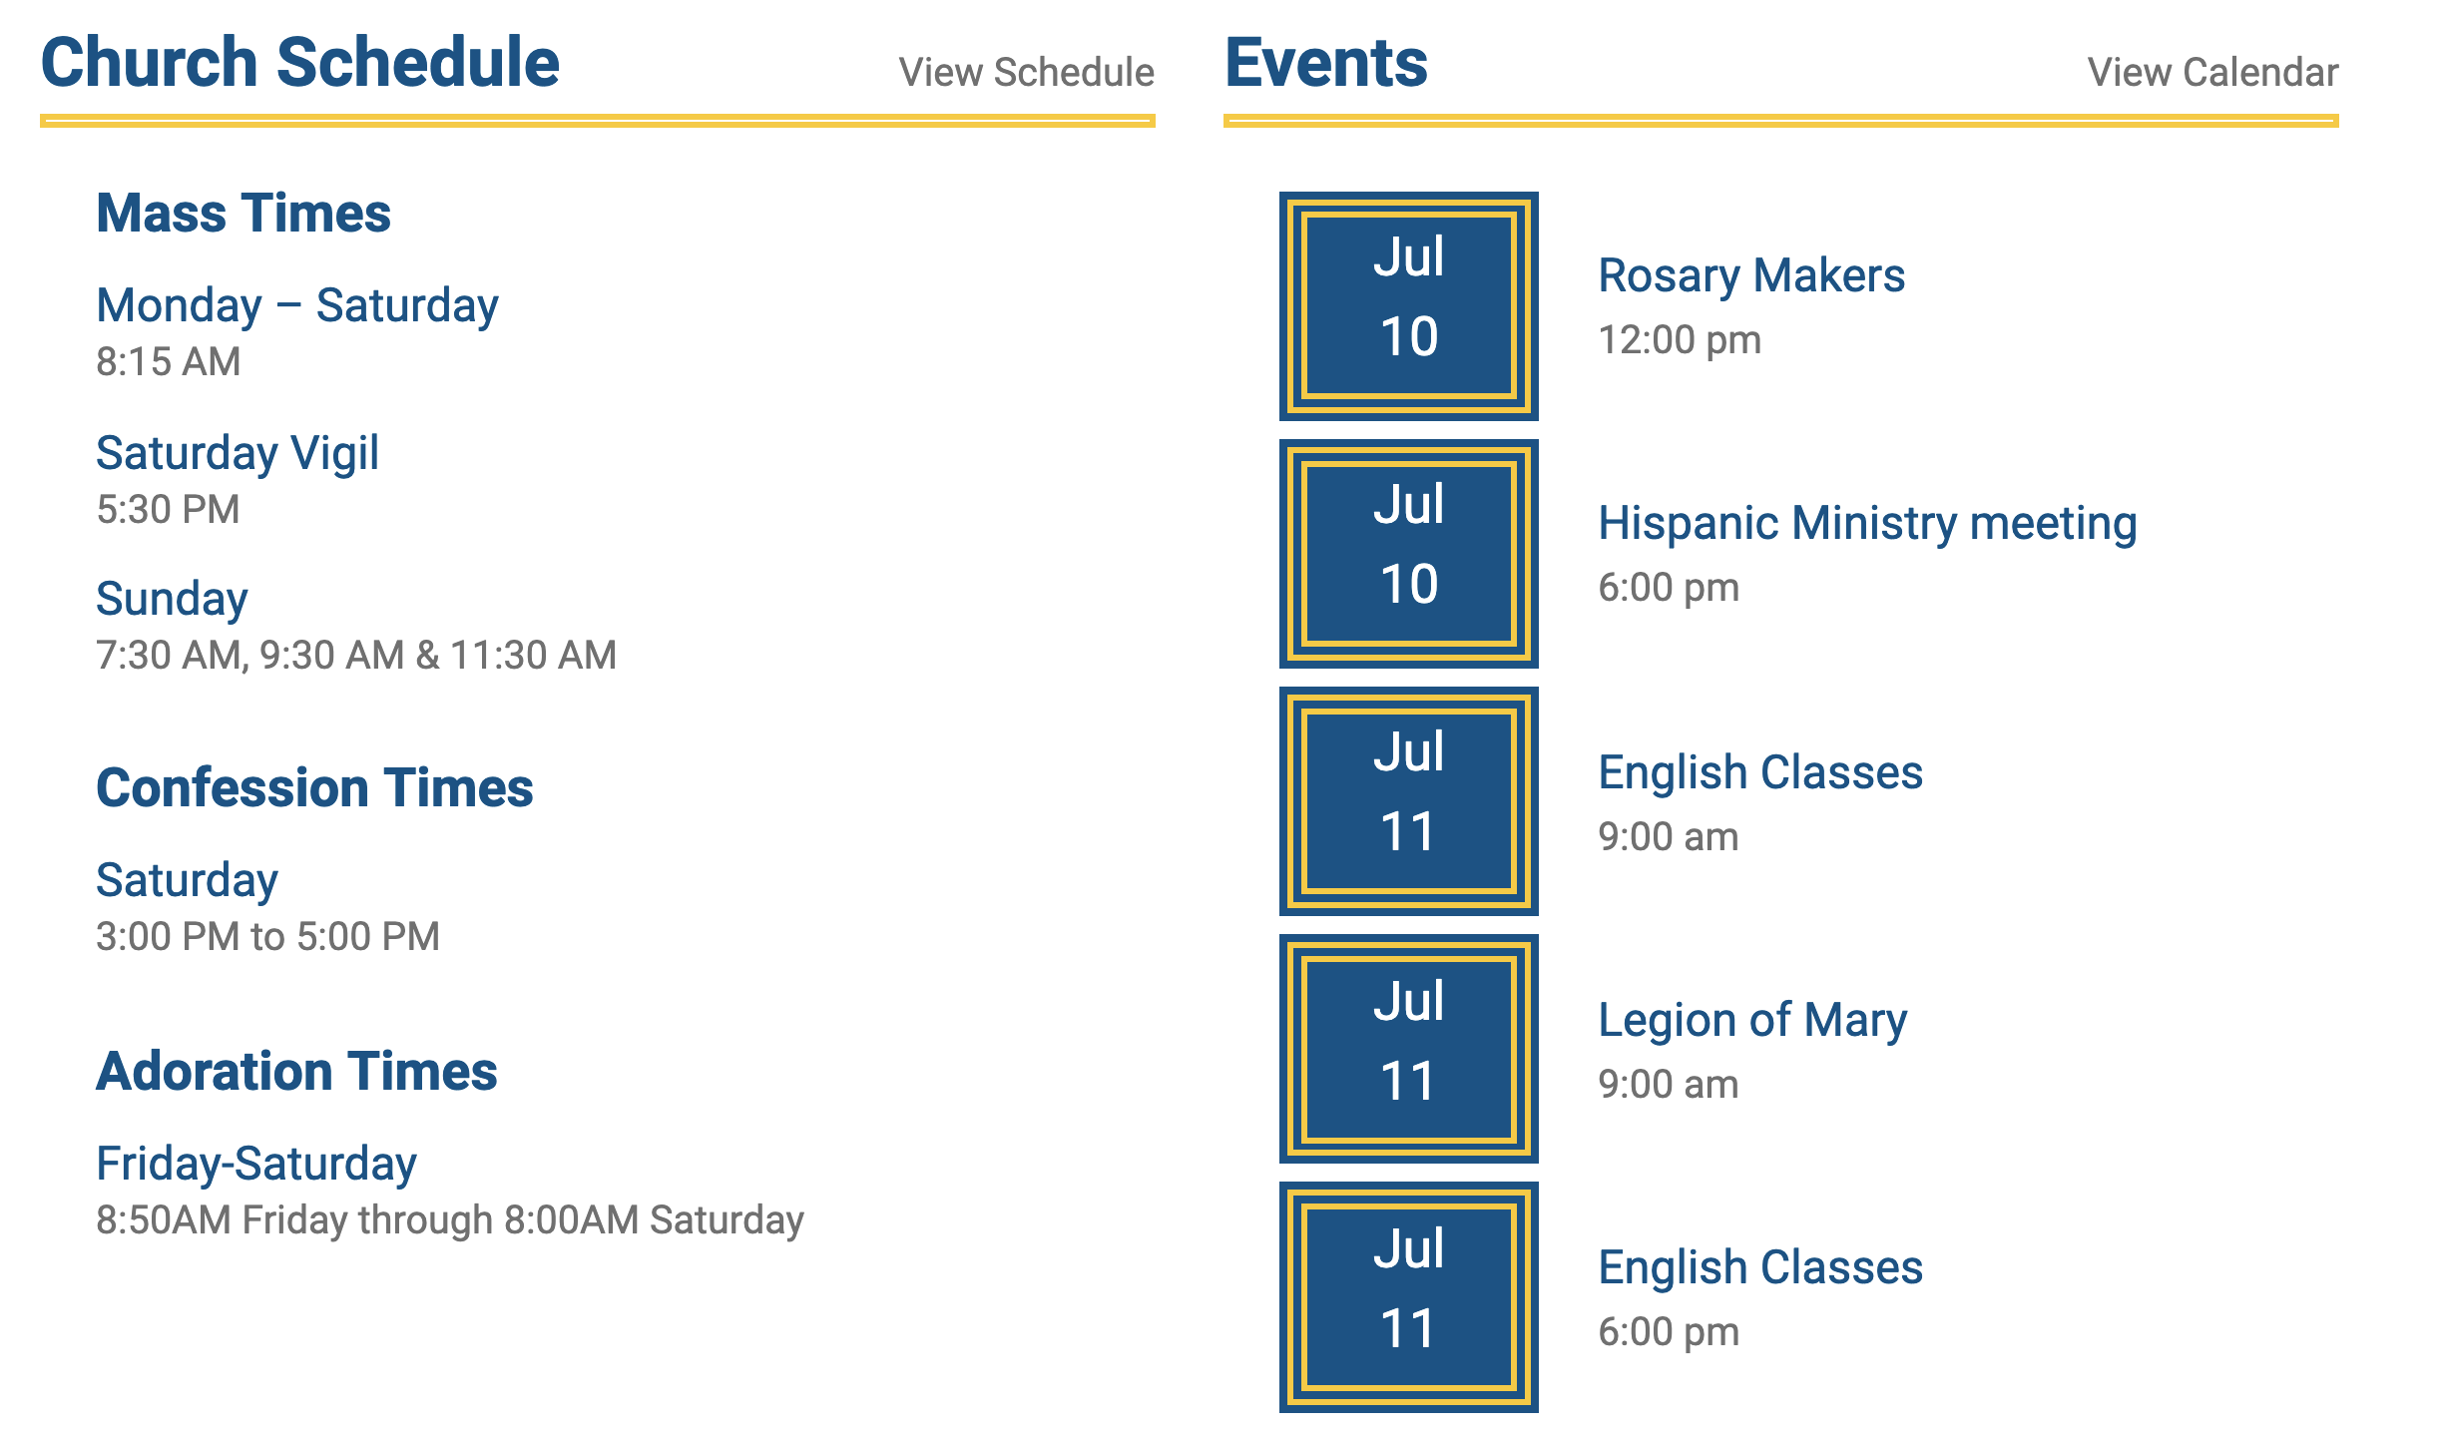Open the Legion of Mary event

tap(1751, 1021)
